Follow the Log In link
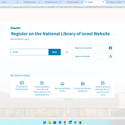Viewport: 125px width, 125px height. pos(27,39)
